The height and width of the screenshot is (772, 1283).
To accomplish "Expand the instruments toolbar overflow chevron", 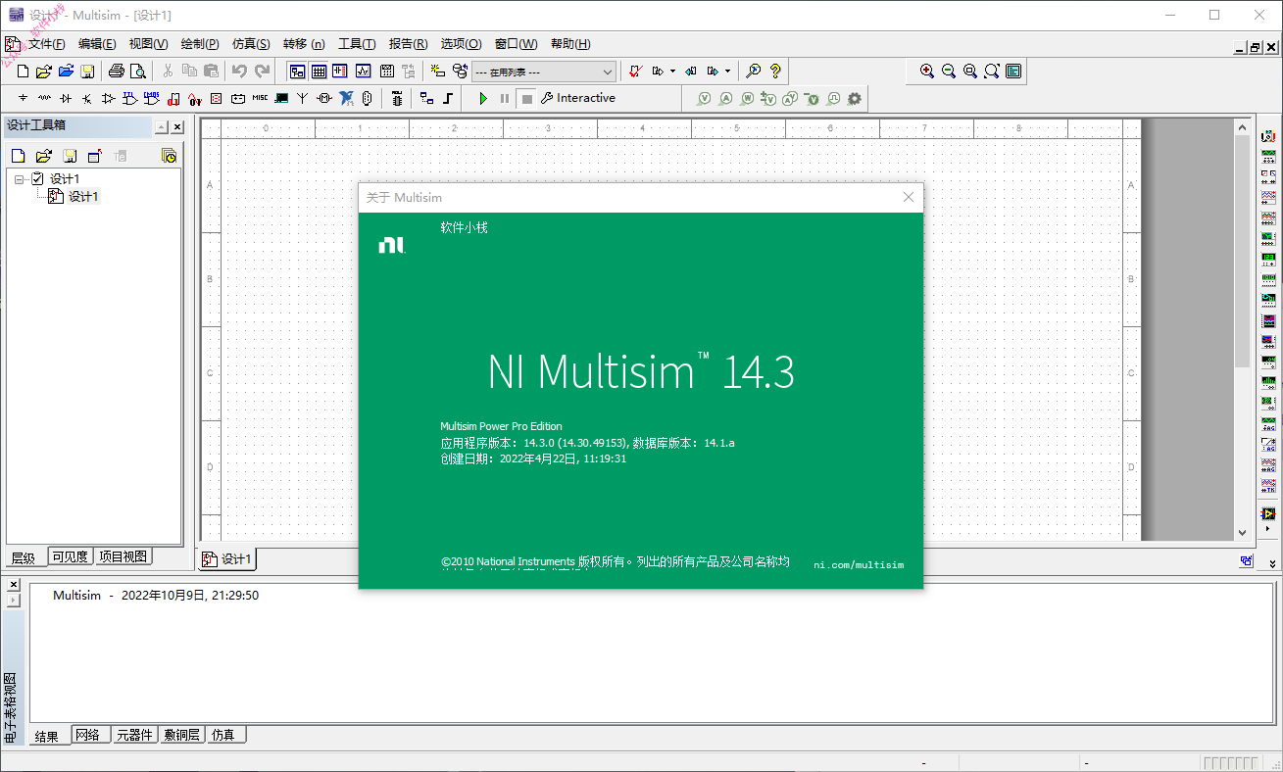I will (x=1272, y=563).
